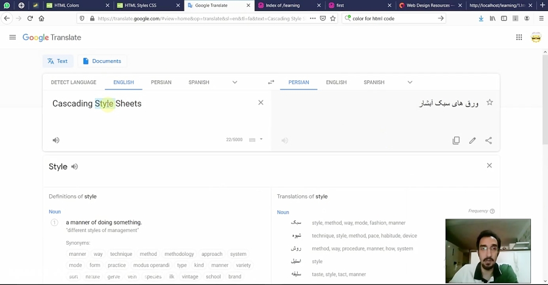Viewport: 548px width, 285px height.
Task: Open a new browser tab
Action: pyautogui.click(x=543, y=5)
